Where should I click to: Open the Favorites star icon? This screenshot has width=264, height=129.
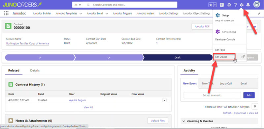211,5
